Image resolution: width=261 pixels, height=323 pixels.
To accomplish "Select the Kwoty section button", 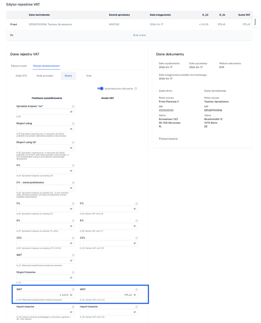I will tap(68, 76).
